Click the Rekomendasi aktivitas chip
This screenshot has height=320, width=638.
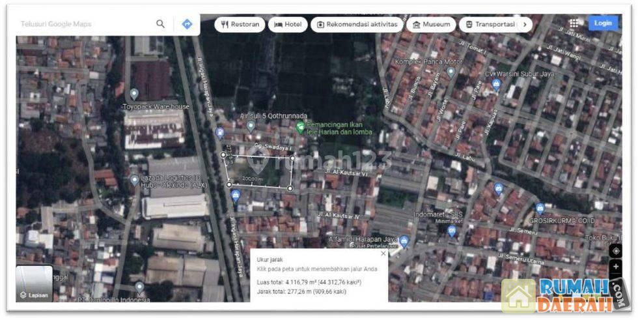point(357,25)
